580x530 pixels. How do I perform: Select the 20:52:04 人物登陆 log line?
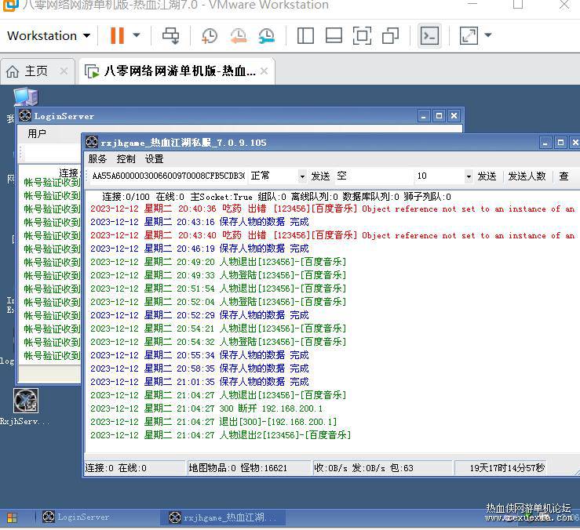218,302
